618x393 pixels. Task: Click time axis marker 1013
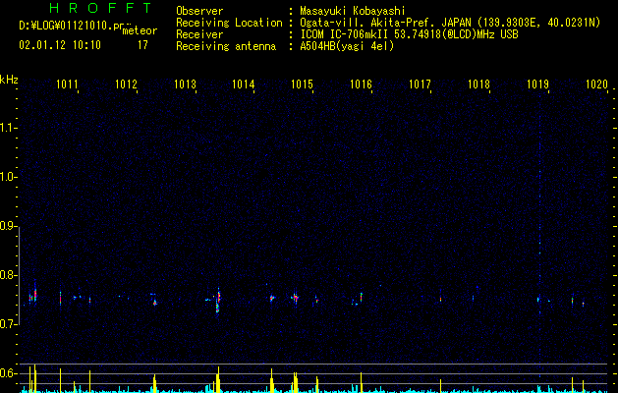[x=186, y=84]
